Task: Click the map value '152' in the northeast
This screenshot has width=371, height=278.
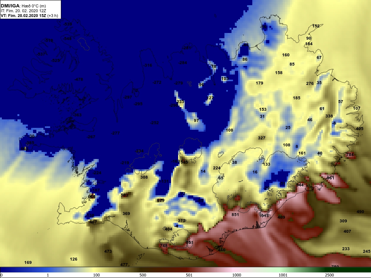Action: coord(316,26)
